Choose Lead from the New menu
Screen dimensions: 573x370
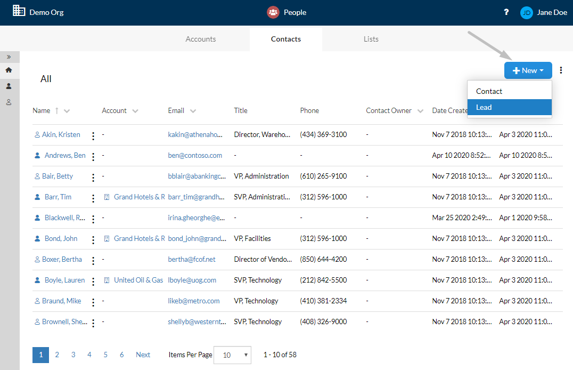(510, 107)
